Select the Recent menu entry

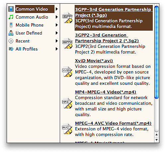(x=23, y=41)
